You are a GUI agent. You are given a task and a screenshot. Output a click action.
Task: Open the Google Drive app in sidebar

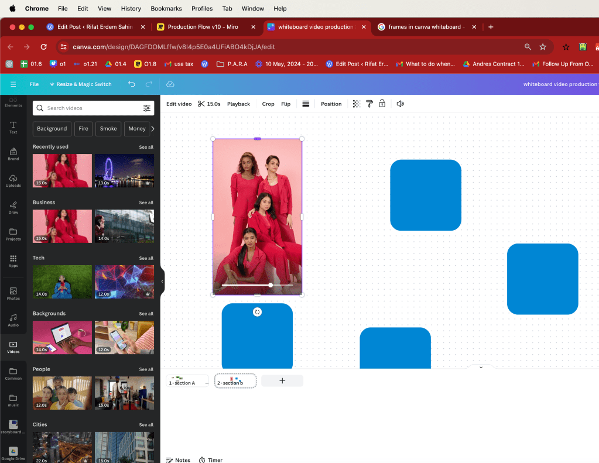point(13,454)
